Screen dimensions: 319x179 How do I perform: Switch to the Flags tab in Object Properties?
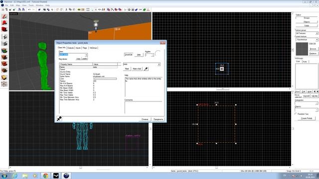point(85,48)
